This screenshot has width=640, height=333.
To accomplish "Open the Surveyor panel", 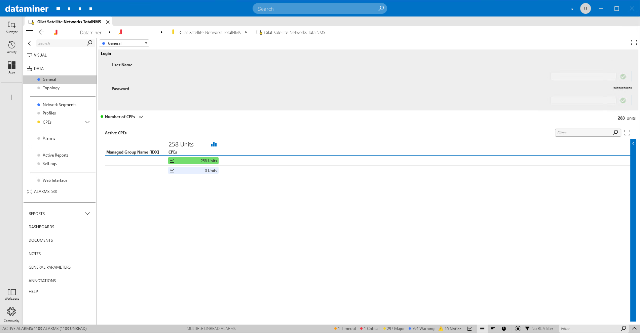I will click(11, 27).
